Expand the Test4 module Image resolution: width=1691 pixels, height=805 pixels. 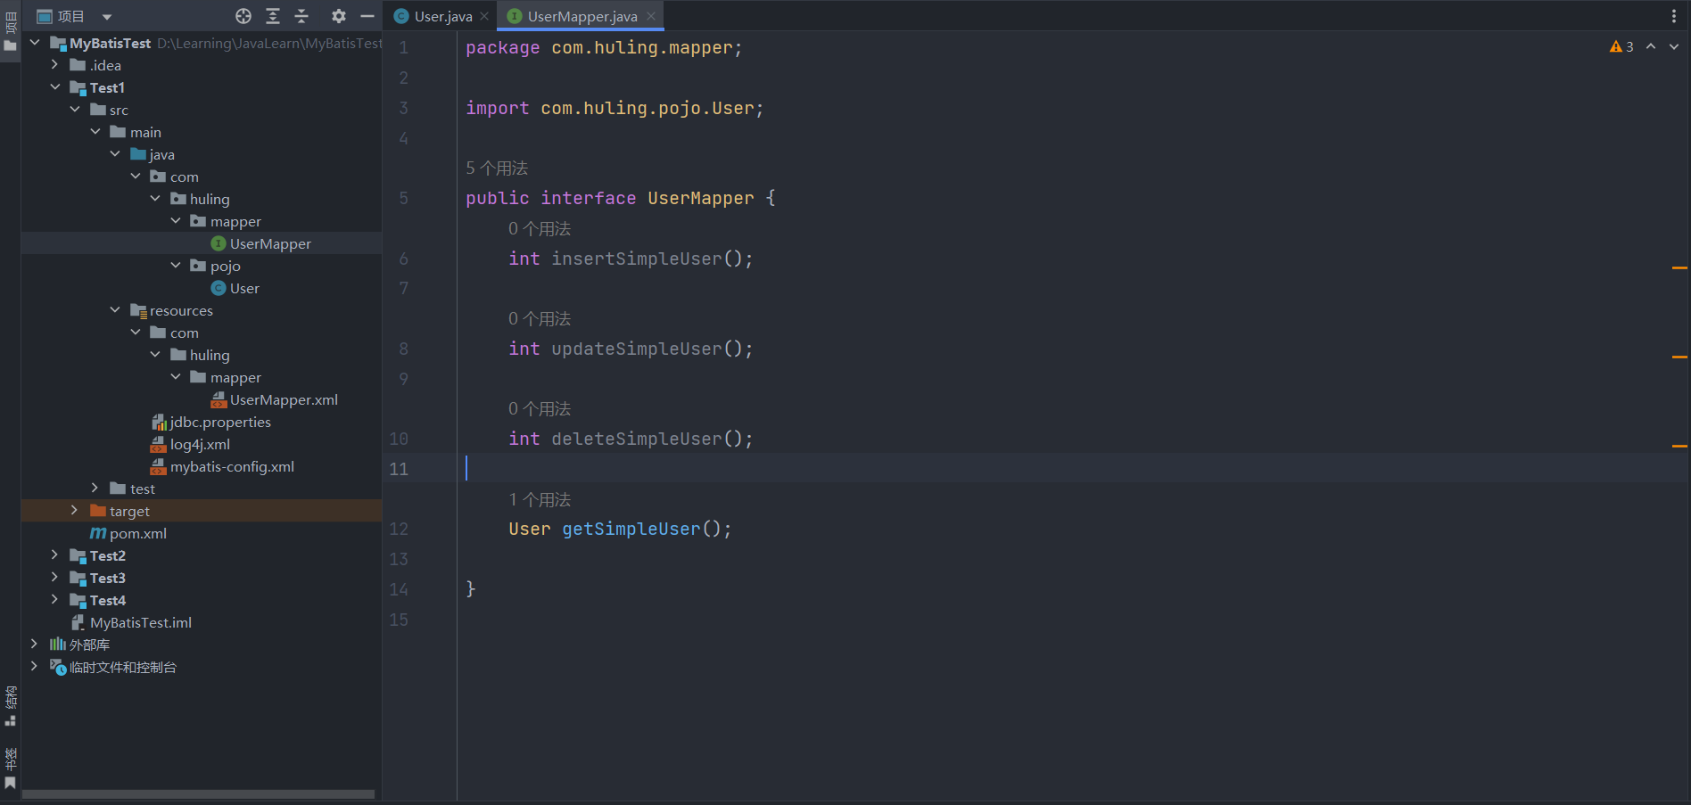[54, 599]
